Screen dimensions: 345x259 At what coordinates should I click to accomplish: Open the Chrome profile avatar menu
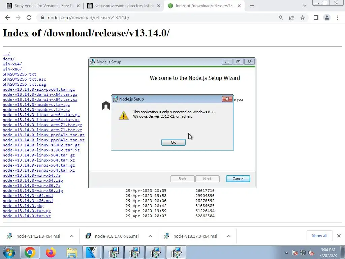tap(327, 18)
